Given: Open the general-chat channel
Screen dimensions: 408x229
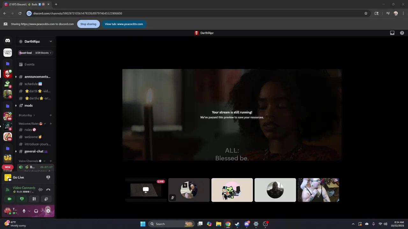Looking at the screenshot, I should 35,151.
